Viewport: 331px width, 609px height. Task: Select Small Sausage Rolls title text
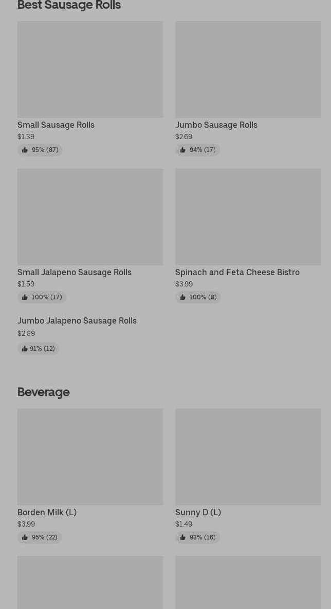[56, 125]
